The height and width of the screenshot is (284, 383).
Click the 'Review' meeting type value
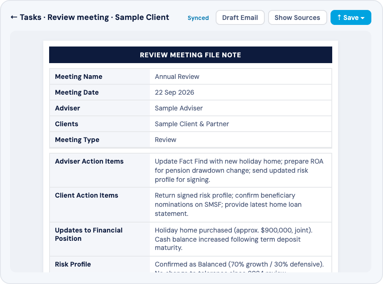(x=165, y=140)
